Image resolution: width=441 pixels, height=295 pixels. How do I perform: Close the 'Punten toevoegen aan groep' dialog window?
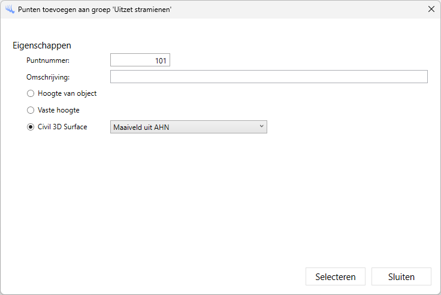tap(431, 10)
